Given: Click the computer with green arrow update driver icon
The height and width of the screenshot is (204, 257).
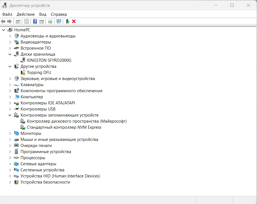Looking at the screenshot, I should click(67, 21).
